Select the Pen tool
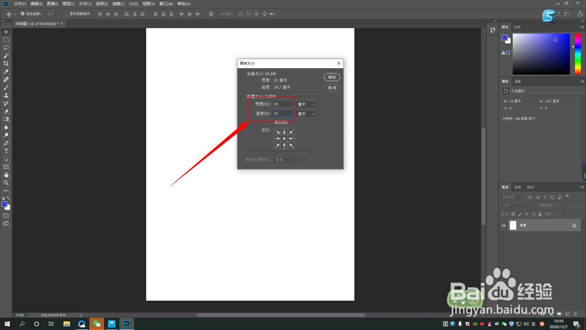Viewport: 586px width, 330px height. (x=6, y=143)
